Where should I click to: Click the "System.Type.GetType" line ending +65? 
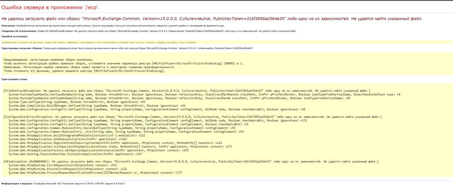tap(77, 102)
